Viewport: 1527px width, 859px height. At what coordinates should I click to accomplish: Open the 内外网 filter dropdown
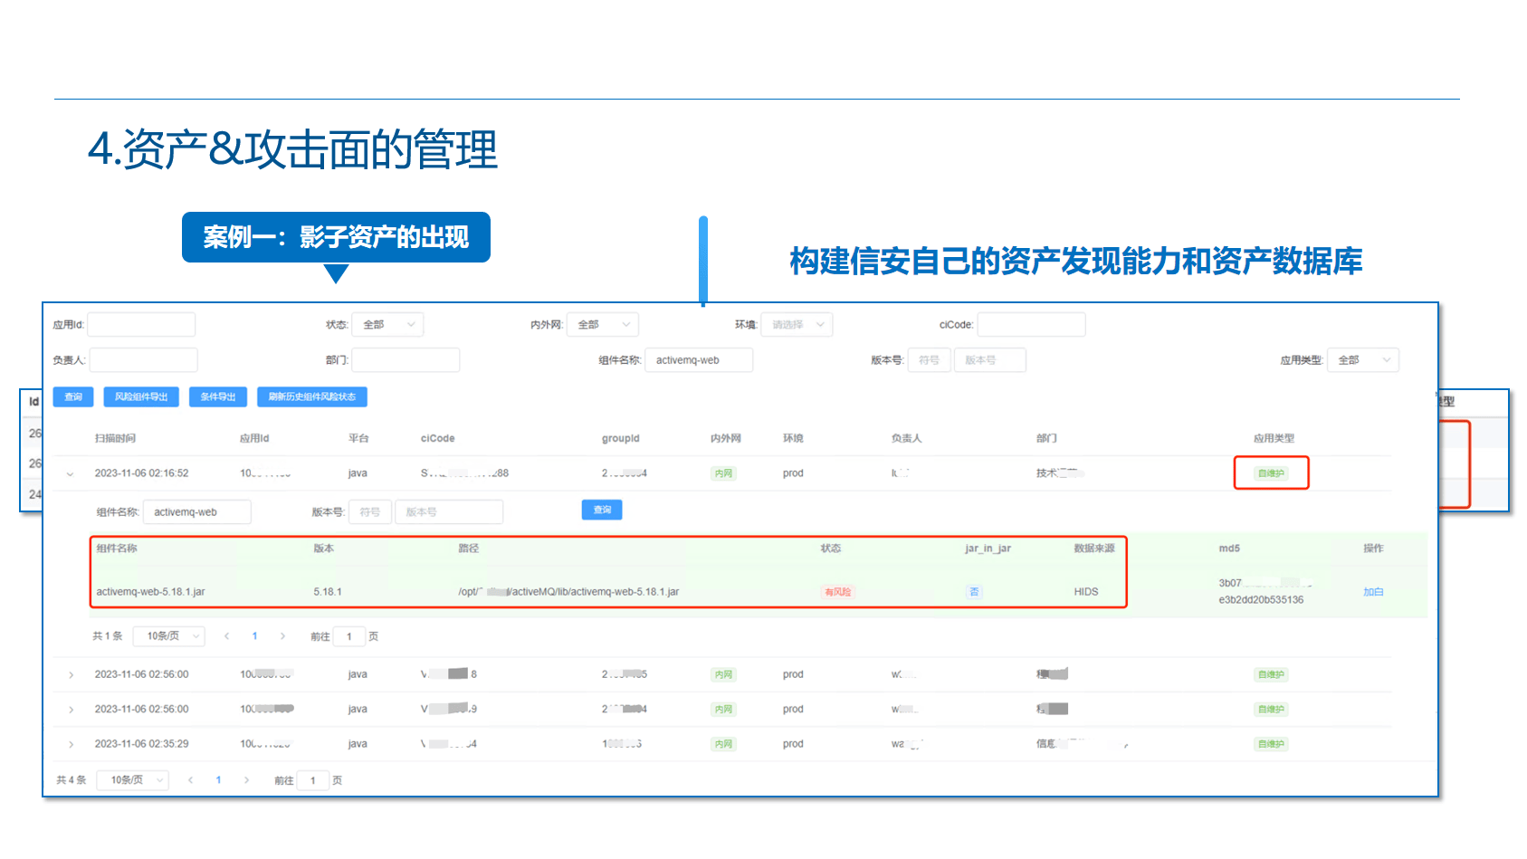point(603,324)
